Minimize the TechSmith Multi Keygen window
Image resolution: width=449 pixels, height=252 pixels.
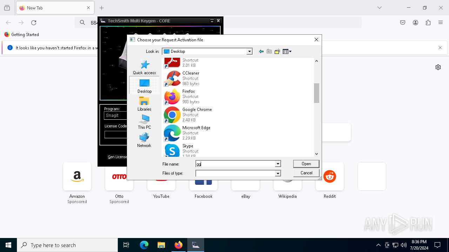click(x=212, y=21)
